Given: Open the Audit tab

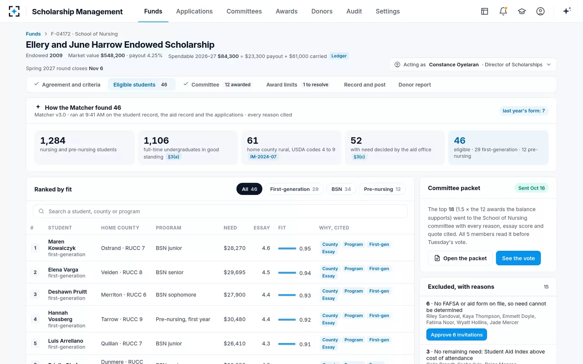Looking at the screenshot, I should tap(354, 11).
